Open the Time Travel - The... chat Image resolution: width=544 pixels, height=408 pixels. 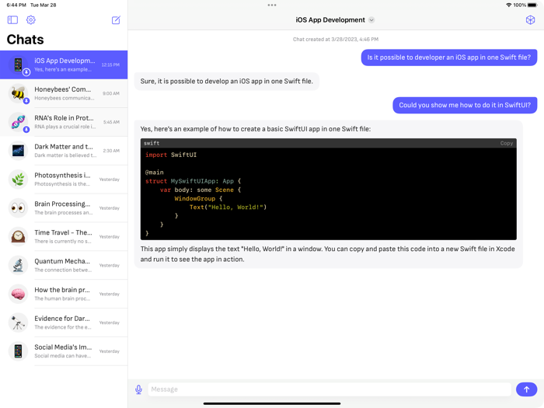coord(64,236)
